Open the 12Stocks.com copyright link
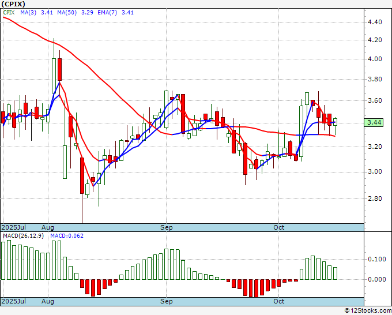The width and height of the screenshot is (392, 315). [368, 310]
